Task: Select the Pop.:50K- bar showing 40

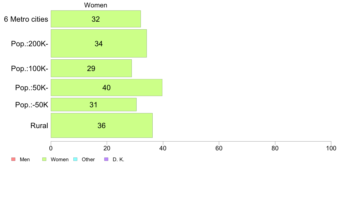Action: coord(107,87)
